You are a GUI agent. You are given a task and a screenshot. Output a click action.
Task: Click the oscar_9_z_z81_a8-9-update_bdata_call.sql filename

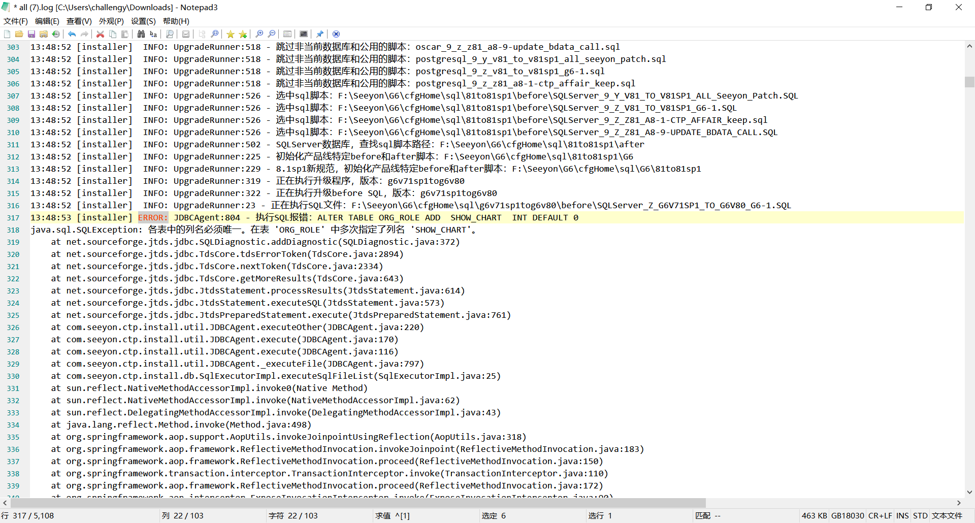click(x=517, y=47)
